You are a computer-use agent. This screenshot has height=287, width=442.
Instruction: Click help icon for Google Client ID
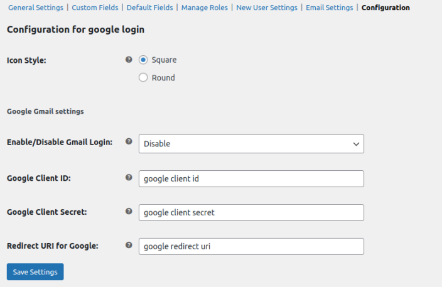coord(129,178)
